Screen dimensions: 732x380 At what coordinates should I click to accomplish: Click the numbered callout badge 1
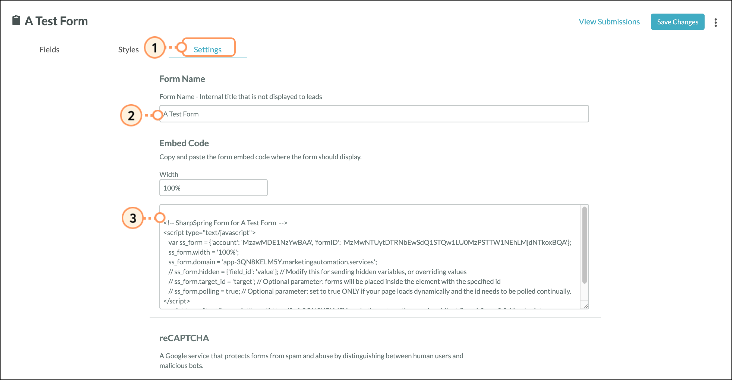click(154, 47)
